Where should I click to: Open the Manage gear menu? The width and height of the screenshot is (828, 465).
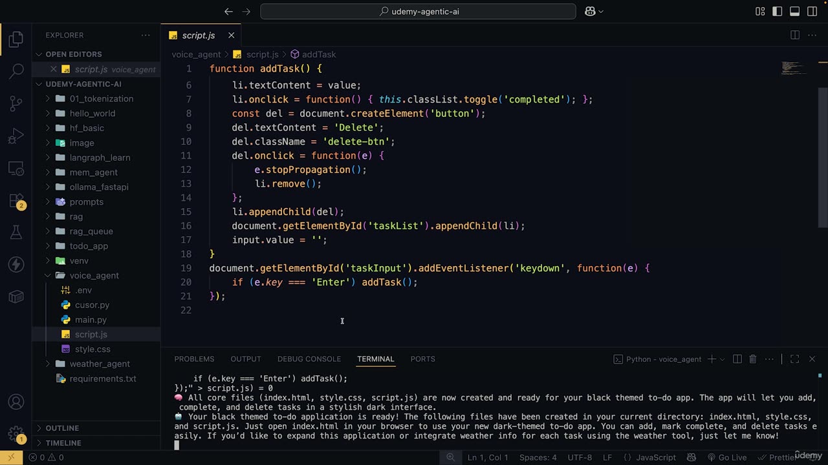pyautogui.click(x=16, y=433)
